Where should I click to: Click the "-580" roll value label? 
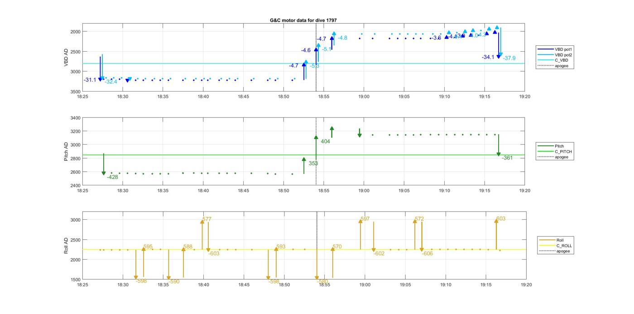click(x=322, y=281)
